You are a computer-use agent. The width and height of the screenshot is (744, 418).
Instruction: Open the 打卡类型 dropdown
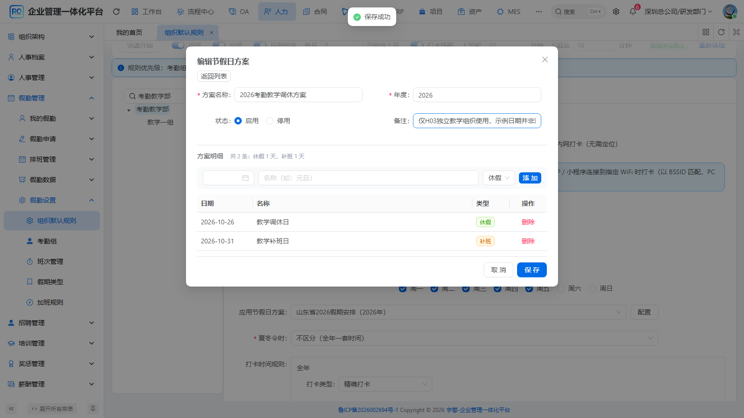385,384
